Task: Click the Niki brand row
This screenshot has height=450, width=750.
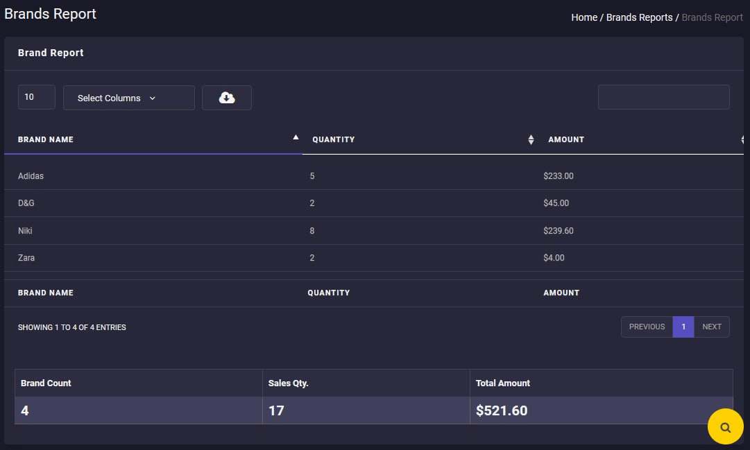Action: (x=26, y=231)
